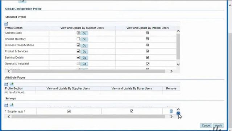The image size is (232, 131).
Task: Click Standard Profile table scroll up arrow
Action: [178, 31]
